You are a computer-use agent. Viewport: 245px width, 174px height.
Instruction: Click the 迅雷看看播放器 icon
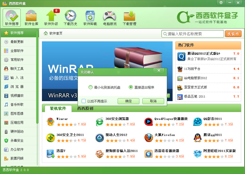(148, 154)
